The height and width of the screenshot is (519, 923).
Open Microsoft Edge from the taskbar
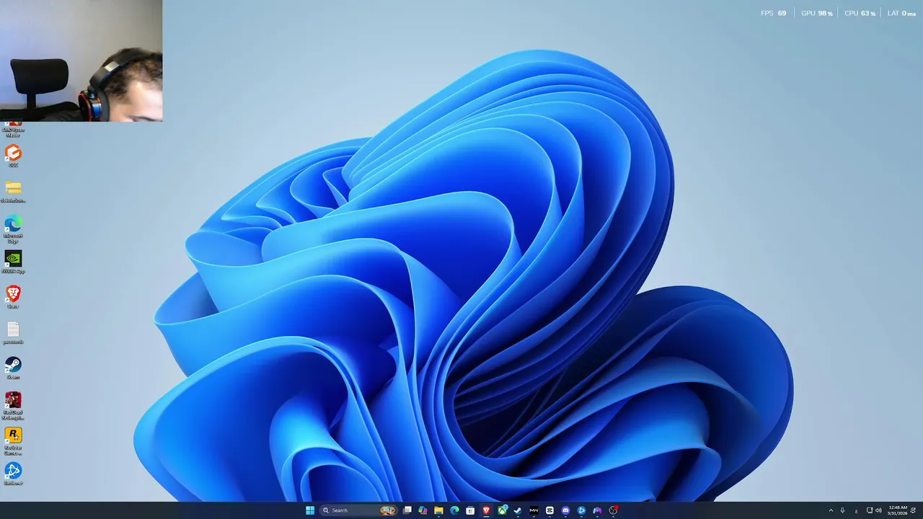(x=454, y=510)
